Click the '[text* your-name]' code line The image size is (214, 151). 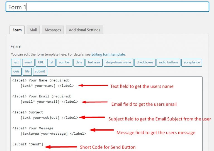coord(47,86)
